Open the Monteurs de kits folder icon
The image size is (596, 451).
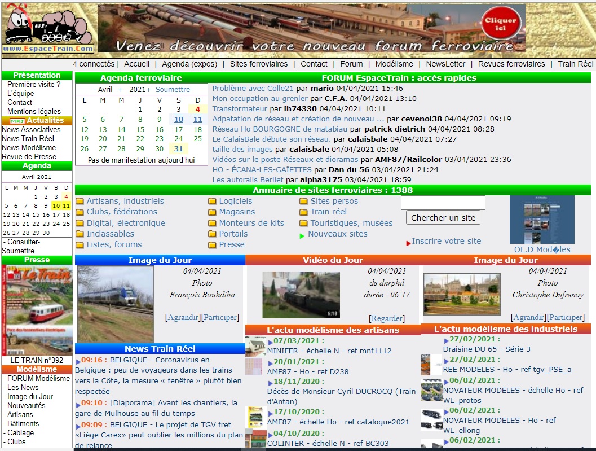212,223
